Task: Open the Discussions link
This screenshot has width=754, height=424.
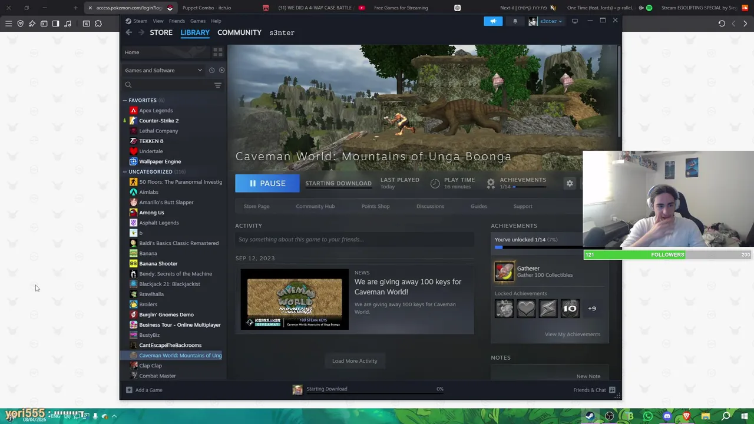Action: 430,206
